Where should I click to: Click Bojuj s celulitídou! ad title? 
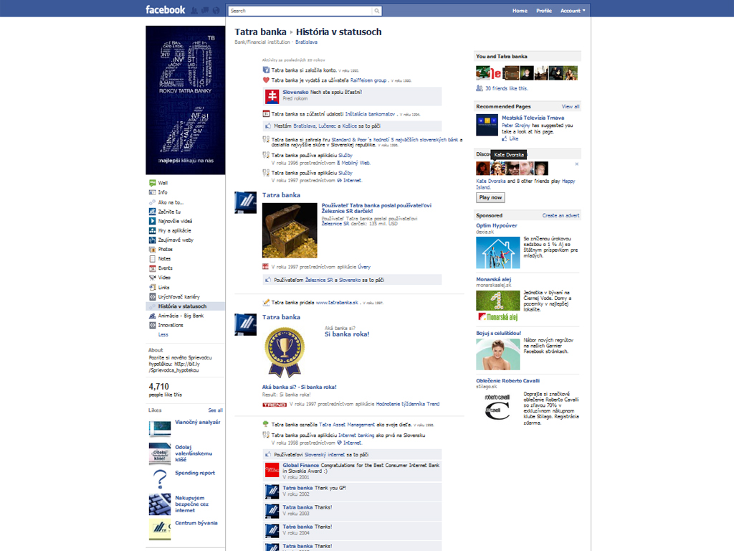click(x=499, y=333)
